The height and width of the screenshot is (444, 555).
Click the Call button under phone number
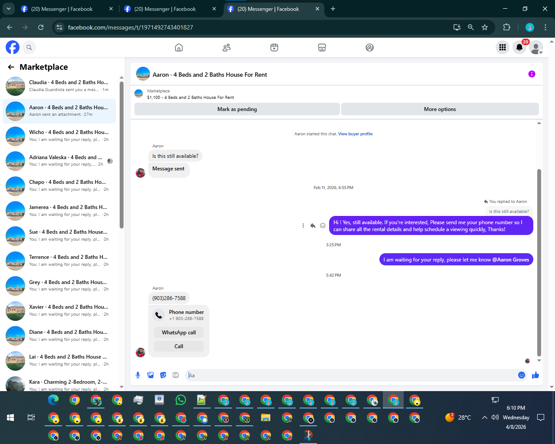click(x=179, y=346)
